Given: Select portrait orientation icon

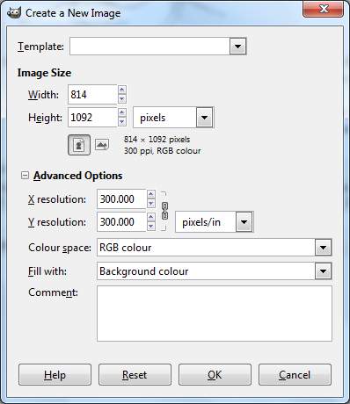Looking at the screenshot, I should (79, 145).
